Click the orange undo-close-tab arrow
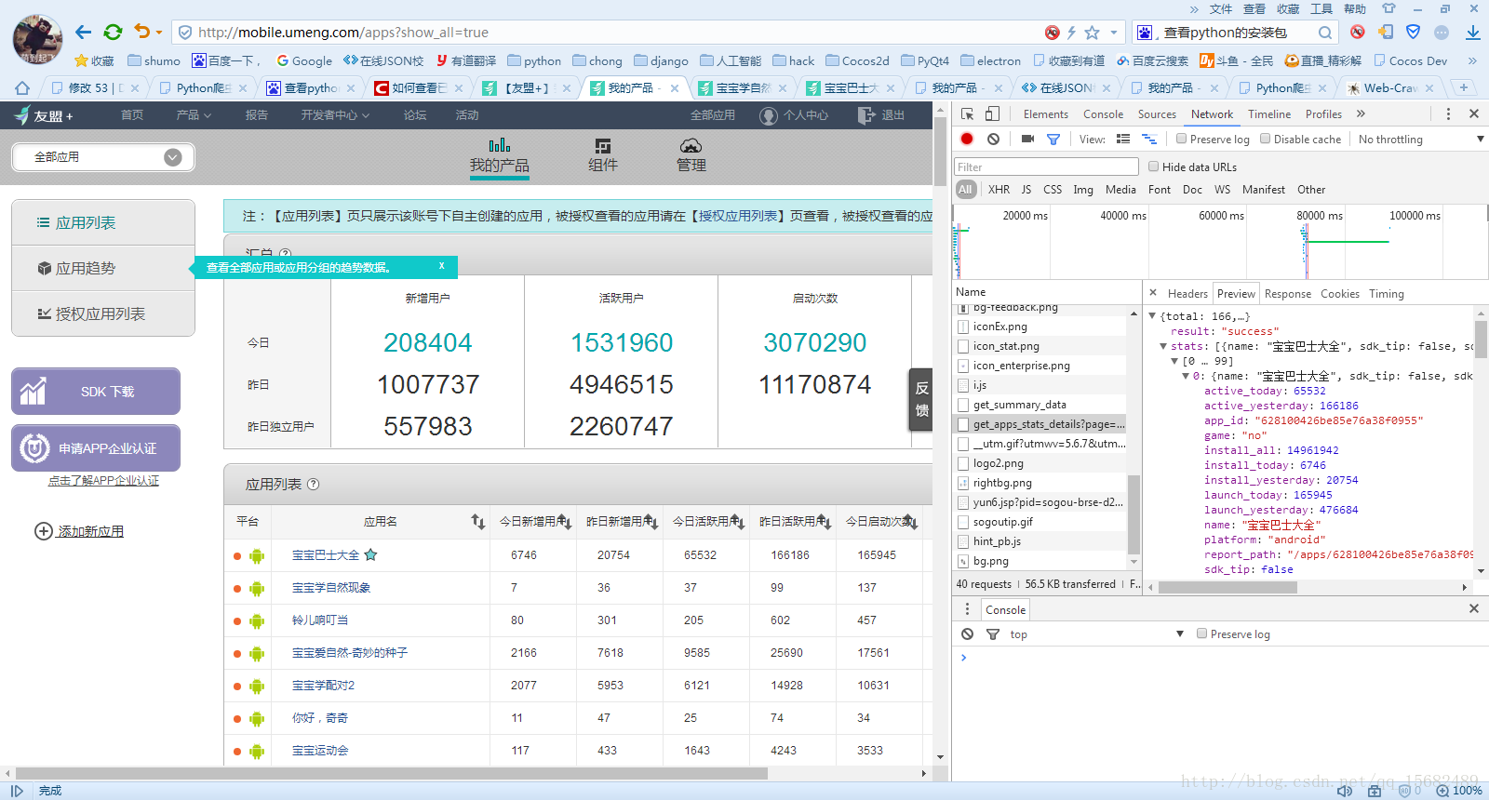Image resolution: width=1489 pixels, height=800 pixels. pos(142,32)
